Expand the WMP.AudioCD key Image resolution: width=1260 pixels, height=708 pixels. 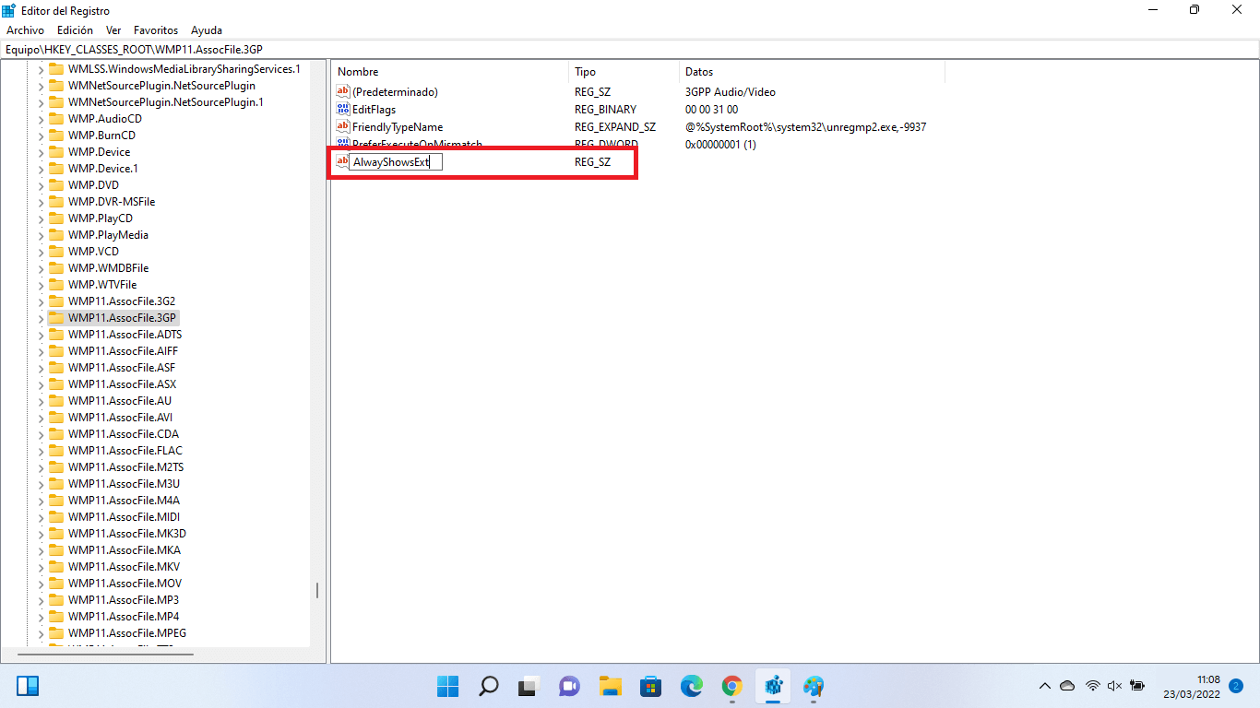tap(41, 119)
